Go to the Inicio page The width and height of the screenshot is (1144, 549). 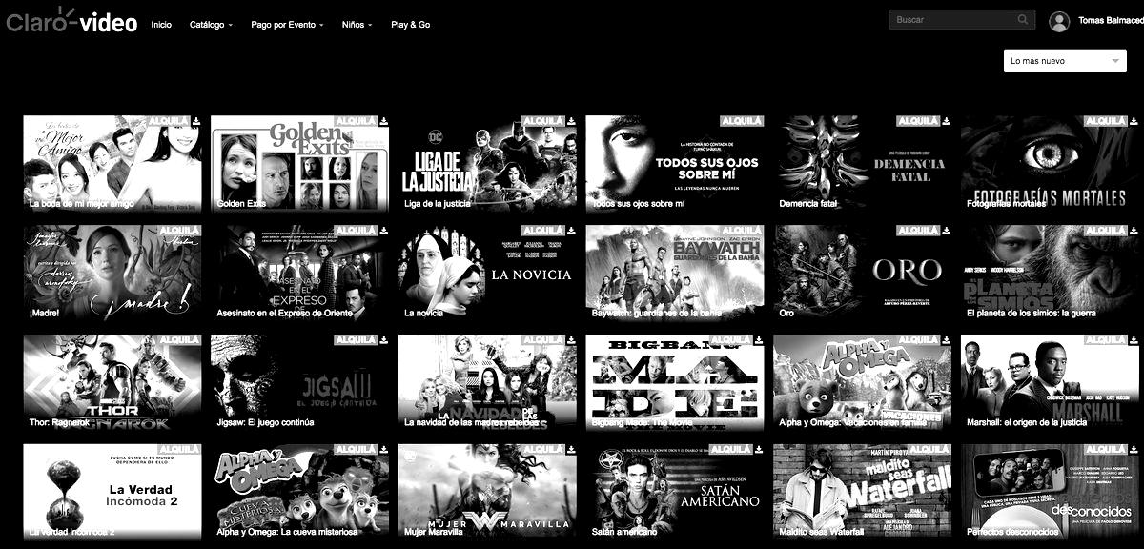click(161, 25)
